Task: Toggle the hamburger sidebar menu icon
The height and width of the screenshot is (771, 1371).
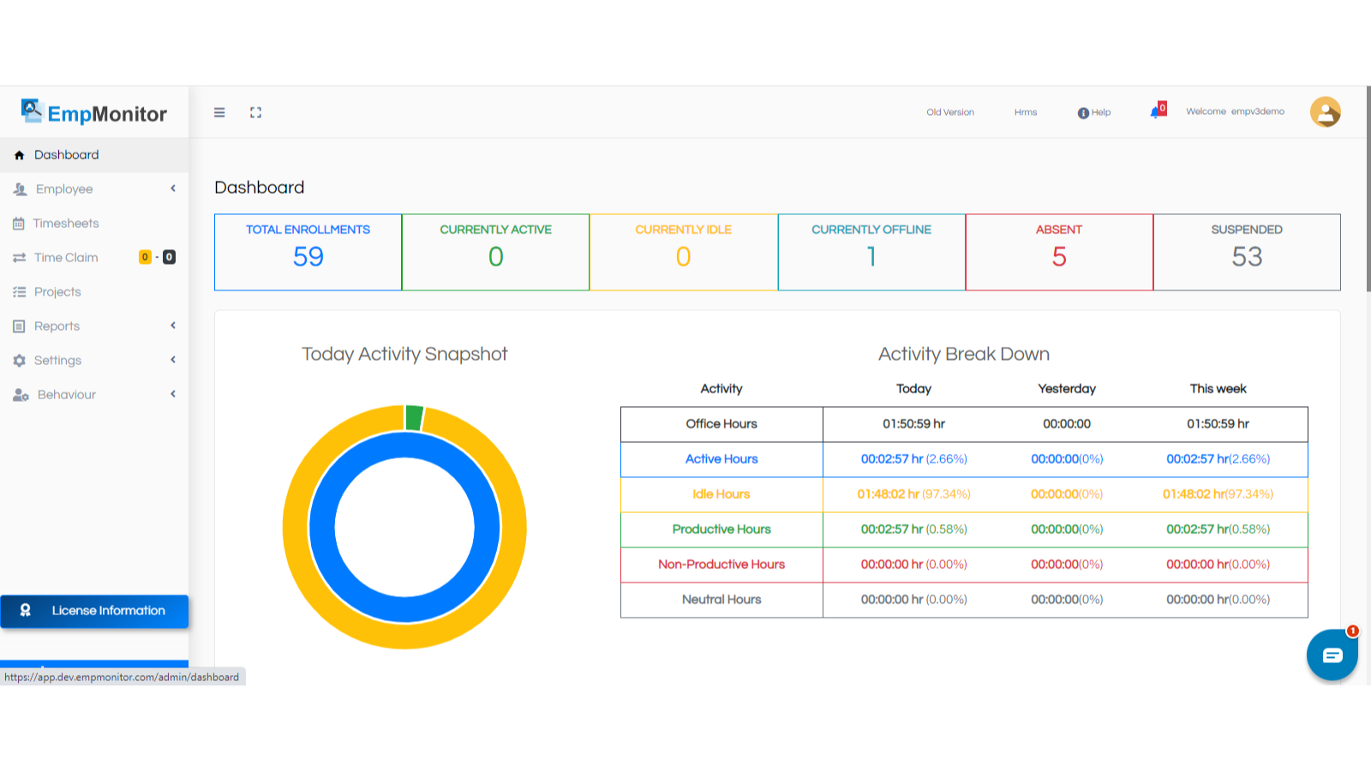Action: (219, 112)
